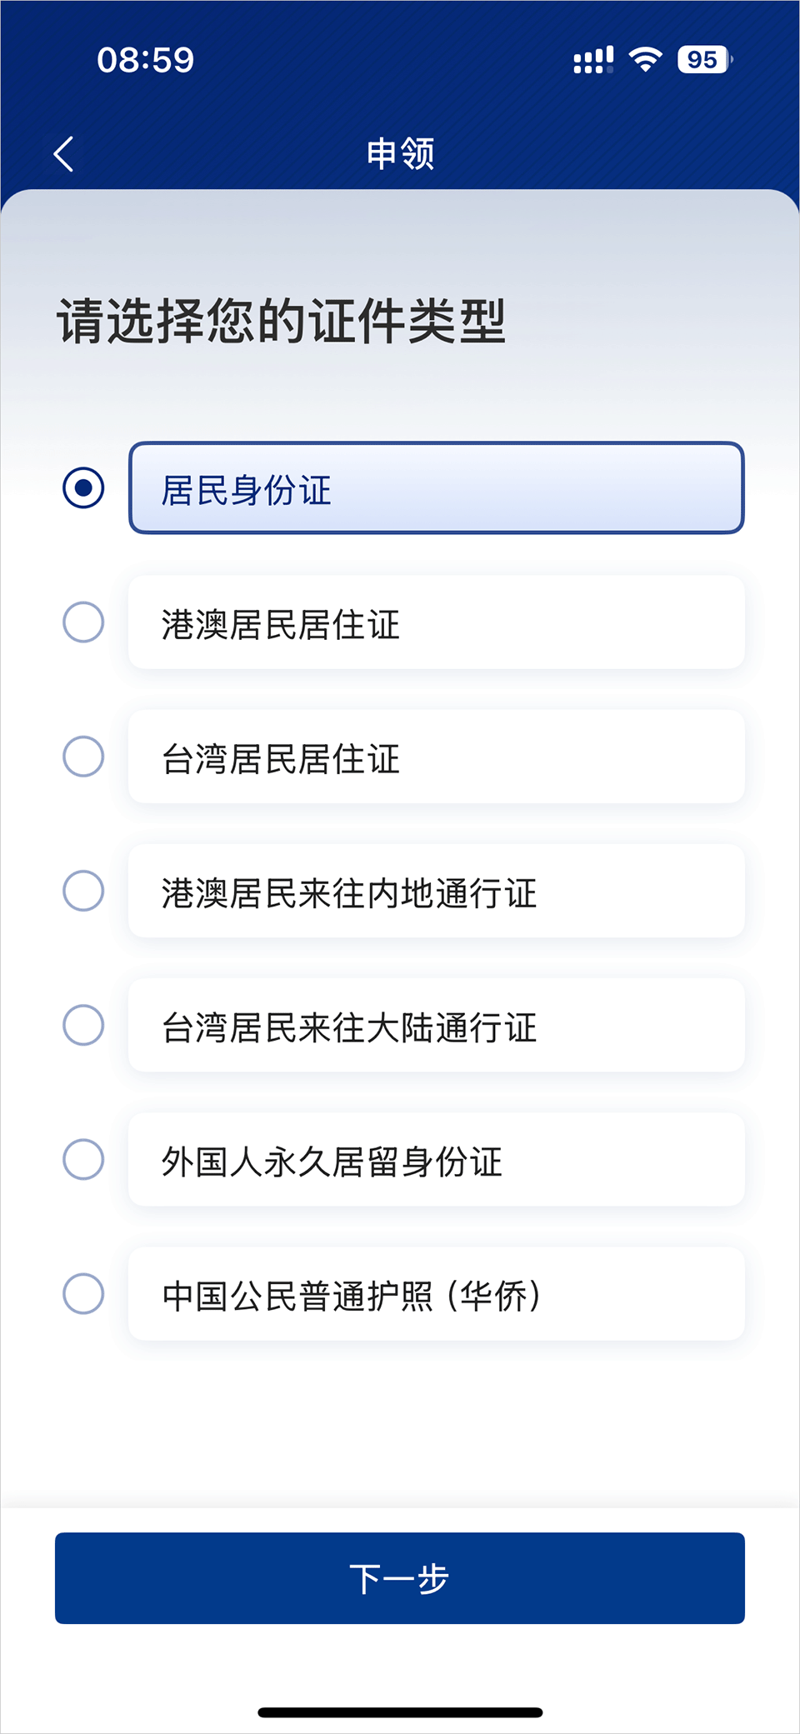This screenshot has width=800, height=1734.
Task: Select the 台湾居民来往大陆通行证 radio button
Action: pyautogui.click(x=83, y=1025)
